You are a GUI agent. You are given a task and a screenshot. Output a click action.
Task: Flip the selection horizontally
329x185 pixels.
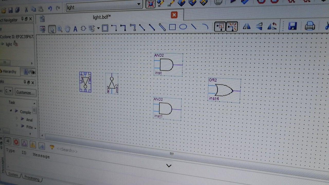(x=246, y=26)
